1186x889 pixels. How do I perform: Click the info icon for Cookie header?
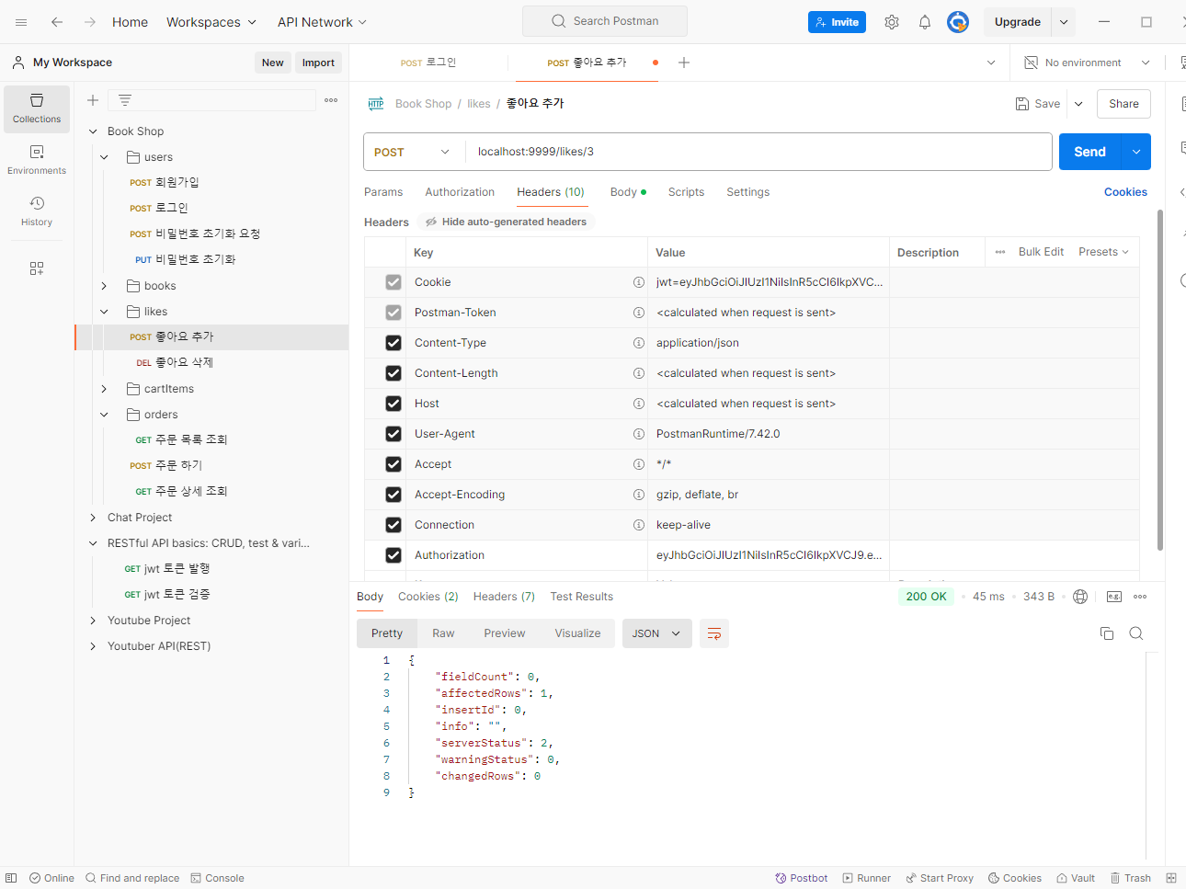638,282
